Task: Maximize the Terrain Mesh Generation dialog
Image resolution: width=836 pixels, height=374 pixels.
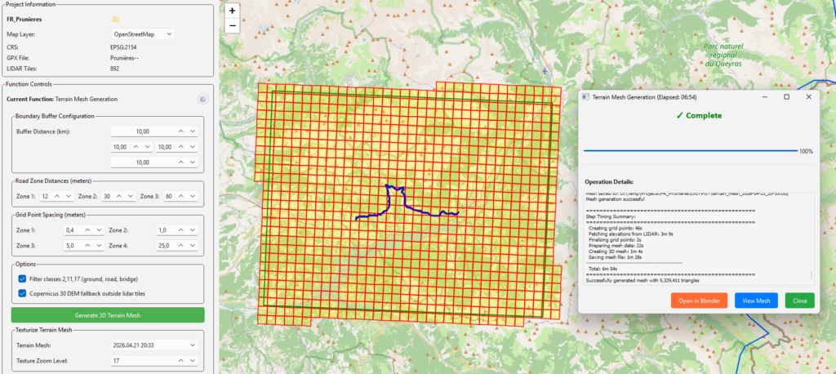Action: (786, 96)
